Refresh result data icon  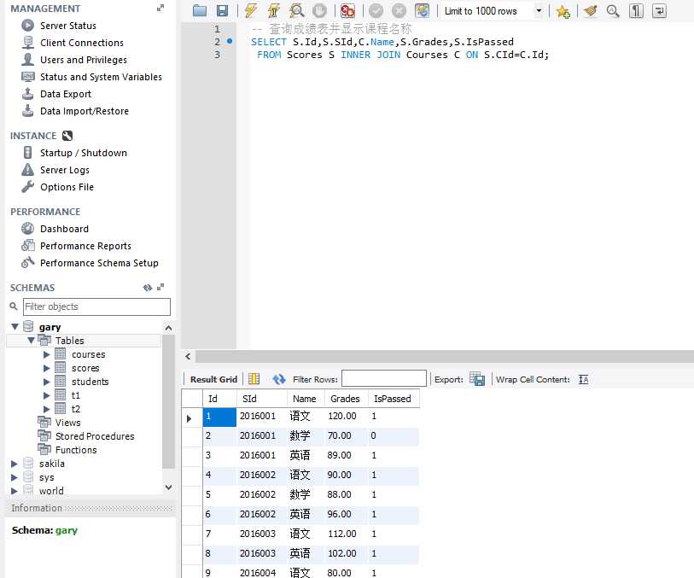(279, 379)
